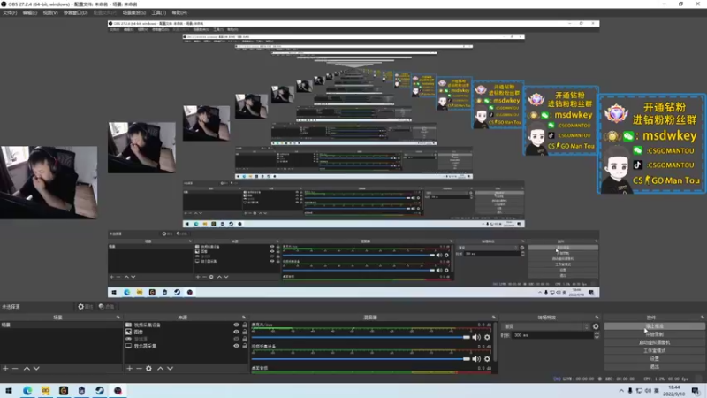Decrease transition duration with down arrow

click(597, 337)
